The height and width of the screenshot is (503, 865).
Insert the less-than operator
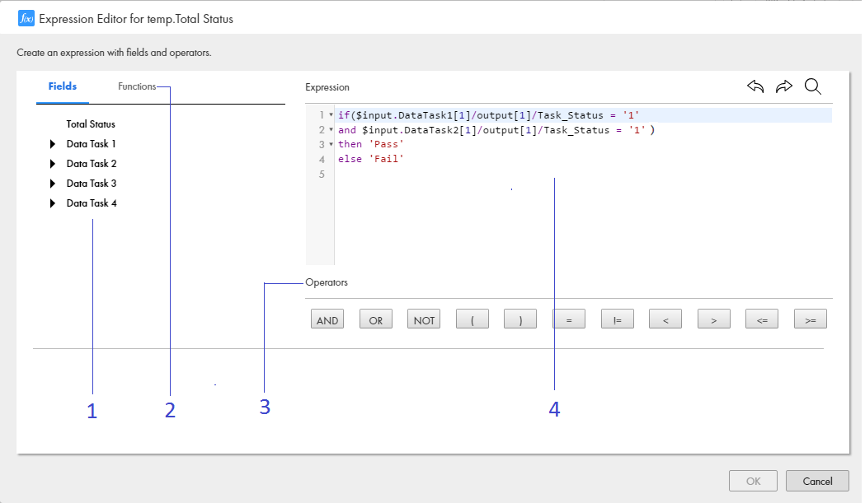coord(665,319)
